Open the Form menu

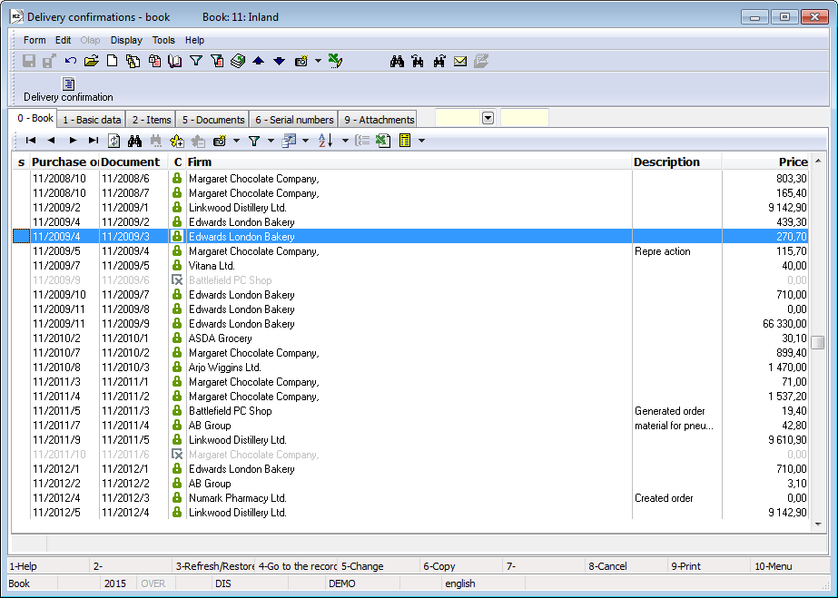[x=35, y=40]
